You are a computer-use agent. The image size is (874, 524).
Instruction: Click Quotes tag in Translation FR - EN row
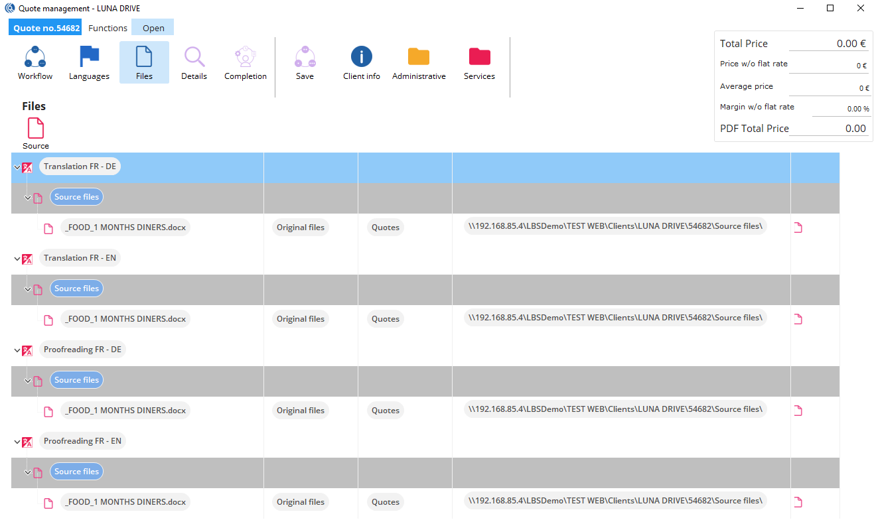click(386, 319)
